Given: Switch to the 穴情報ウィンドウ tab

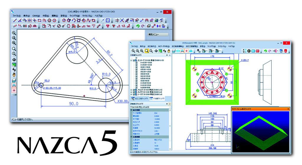Looking at the screenshot, I should (157, 98).
